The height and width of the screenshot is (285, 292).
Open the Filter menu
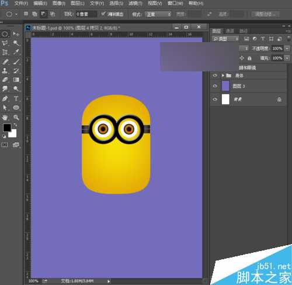coord(135,4)
